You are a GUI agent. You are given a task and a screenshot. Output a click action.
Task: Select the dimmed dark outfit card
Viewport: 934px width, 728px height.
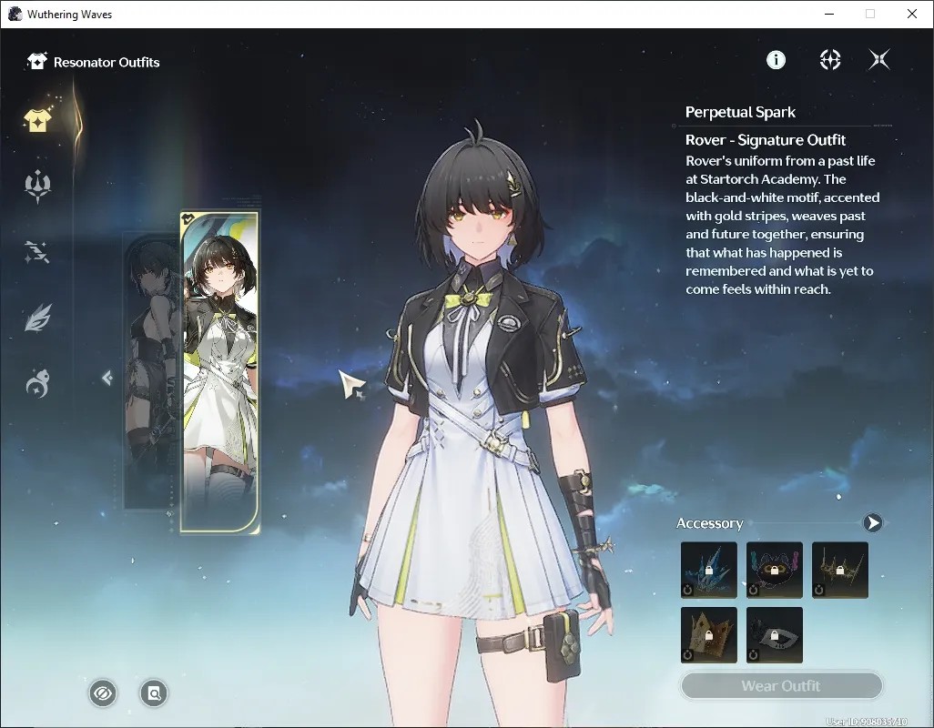151,372
